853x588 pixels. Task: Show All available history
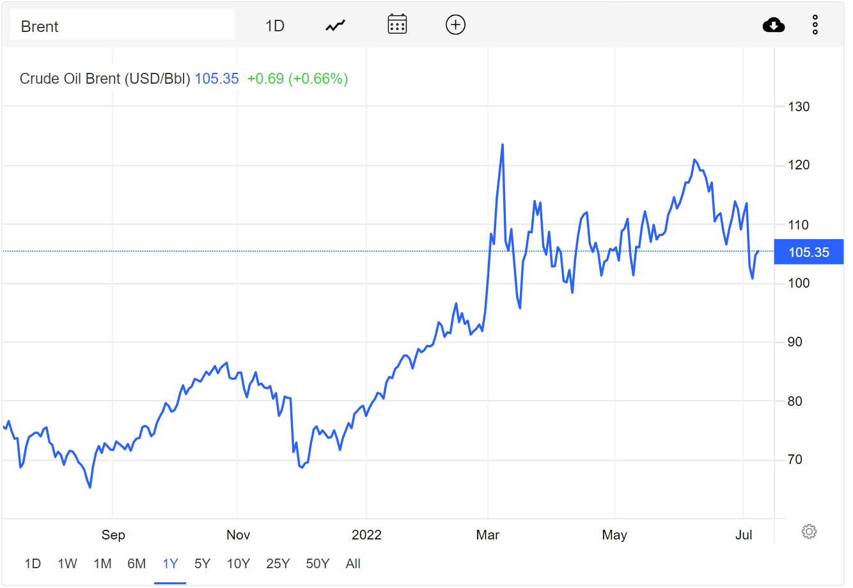point(353,564)
